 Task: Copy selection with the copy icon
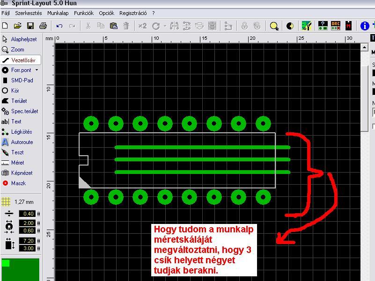click(x=101, y=26)
